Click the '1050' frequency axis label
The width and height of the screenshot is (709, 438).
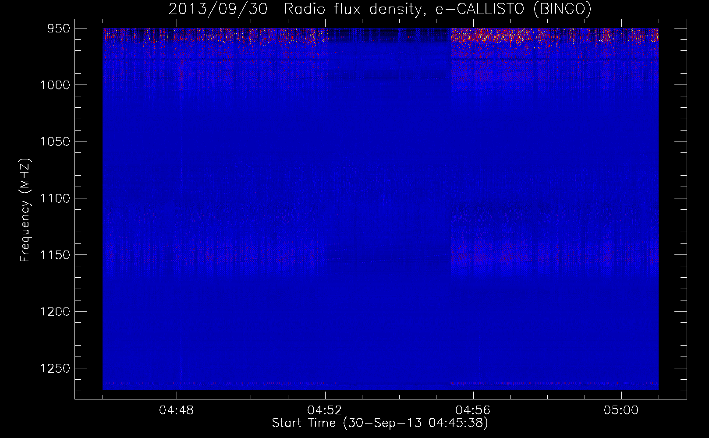(55, 141)
